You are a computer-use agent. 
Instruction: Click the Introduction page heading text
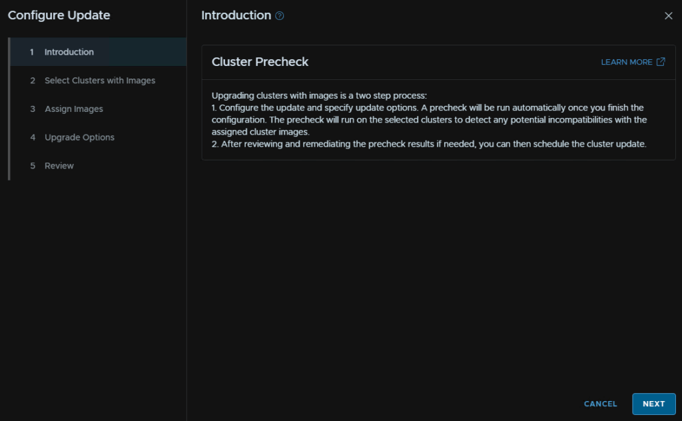coord(236,15)
